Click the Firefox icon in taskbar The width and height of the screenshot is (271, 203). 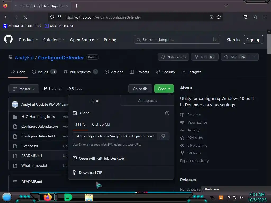(48, 197)
